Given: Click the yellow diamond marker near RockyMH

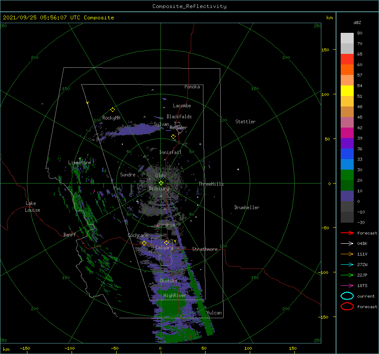Looking at the screenshot, I should click(x=112, y=110).
